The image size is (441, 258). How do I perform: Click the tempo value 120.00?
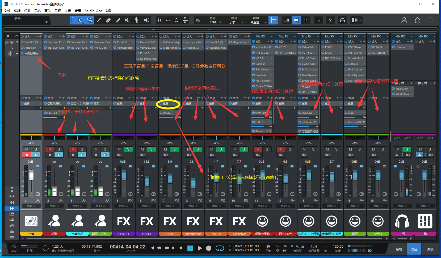pos(338,246)
